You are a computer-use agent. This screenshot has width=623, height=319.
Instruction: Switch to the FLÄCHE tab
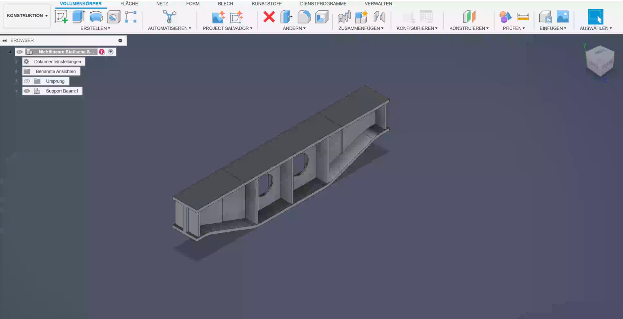click(129, 4)
